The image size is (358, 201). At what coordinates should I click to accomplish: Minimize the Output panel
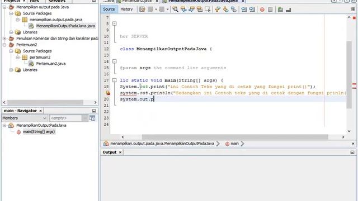click(352, 152)
